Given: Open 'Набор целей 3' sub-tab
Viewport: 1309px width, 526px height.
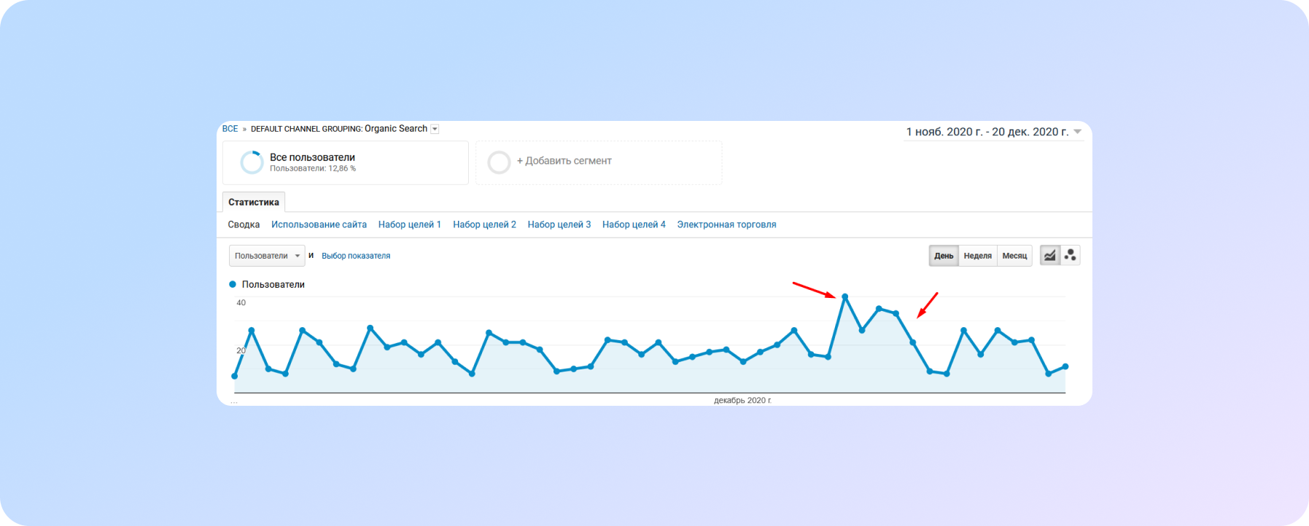Looking at the screenshot, I should (x=559, y=224).
